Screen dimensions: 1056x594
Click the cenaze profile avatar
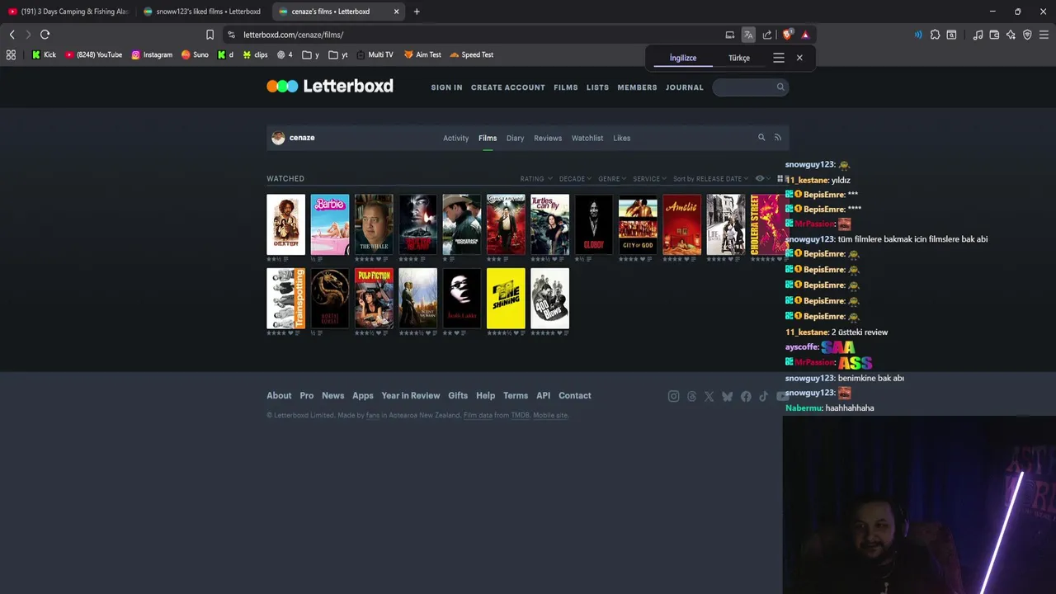tap(278, 138)
